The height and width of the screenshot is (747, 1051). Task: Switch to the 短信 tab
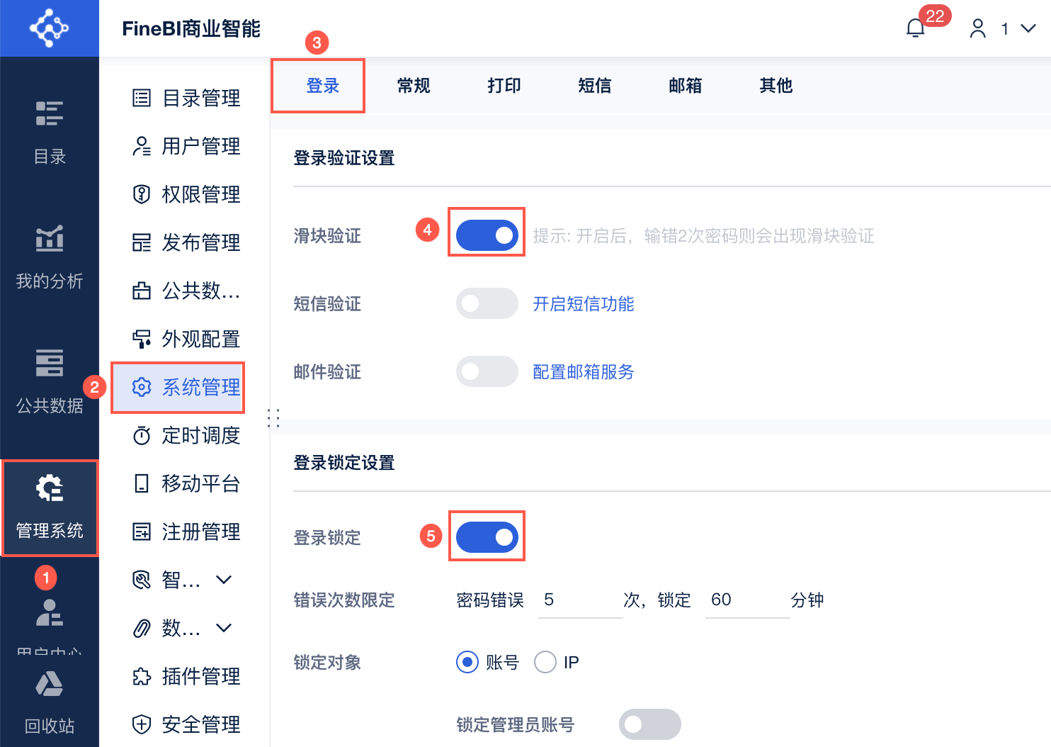[594, 86]
